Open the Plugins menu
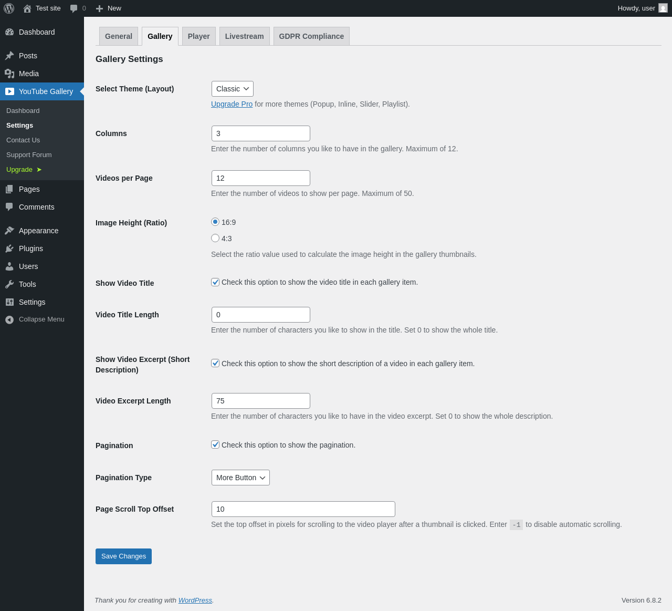672x611 pixels. tap(42, 248)
